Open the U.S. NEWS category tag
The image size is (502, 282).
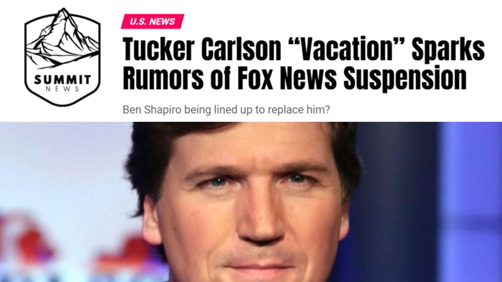tap(152, 22)
